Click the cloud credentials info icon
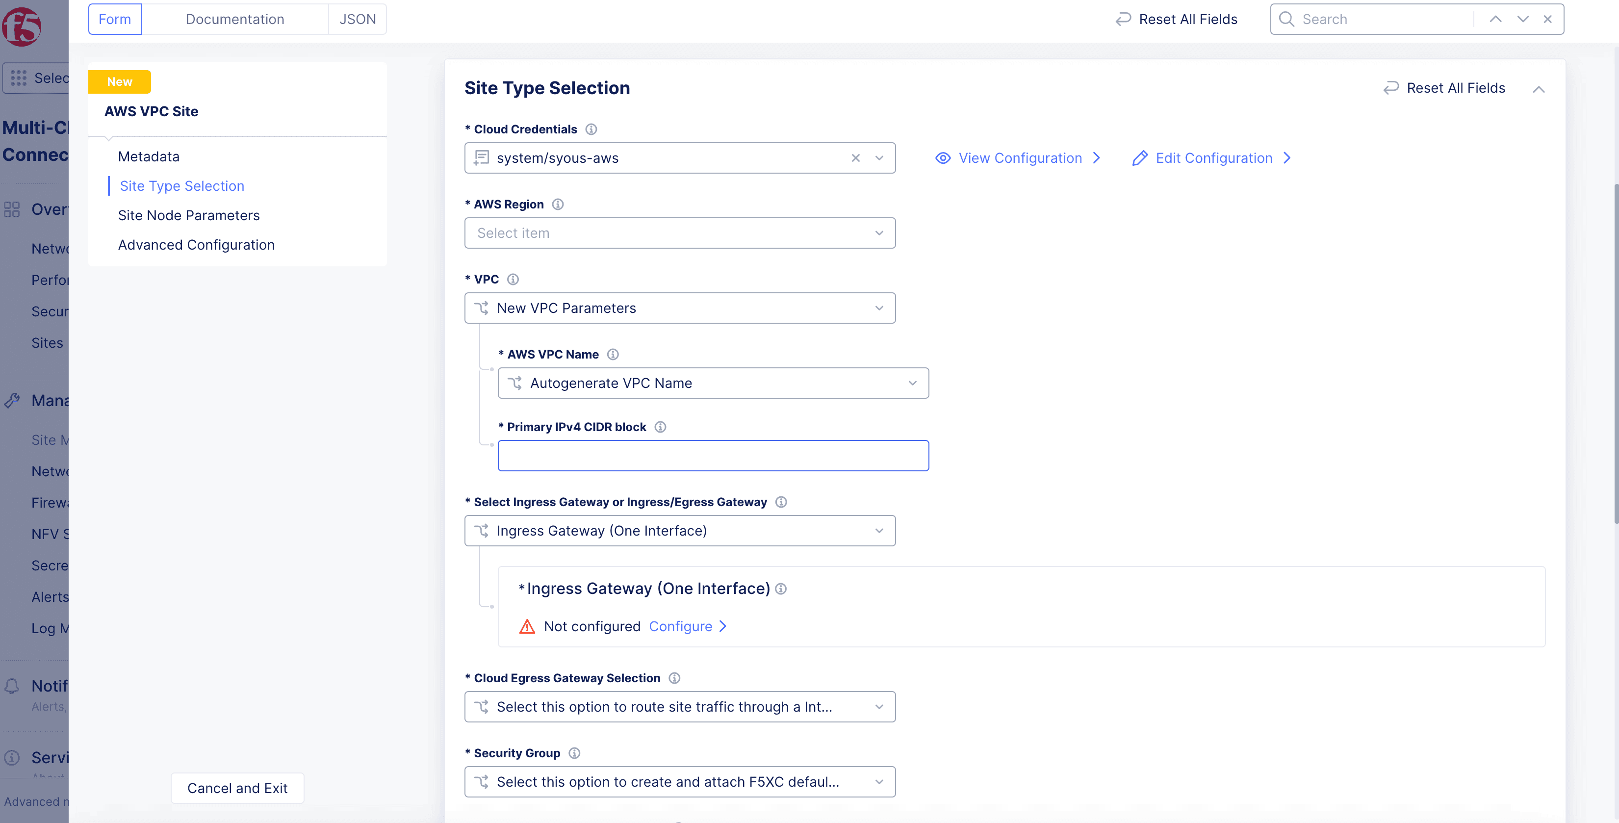The width and height of the screenshot is (1619, 823). tap(590, 129)
